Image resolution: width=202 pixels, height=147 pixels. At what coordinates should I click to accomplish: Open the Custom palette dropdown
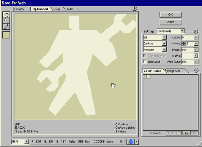[x=155, y=43]
